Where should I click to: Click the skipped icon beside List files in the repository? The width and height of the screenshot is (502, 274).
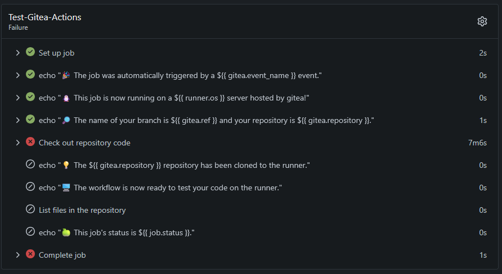pos(30,209)
